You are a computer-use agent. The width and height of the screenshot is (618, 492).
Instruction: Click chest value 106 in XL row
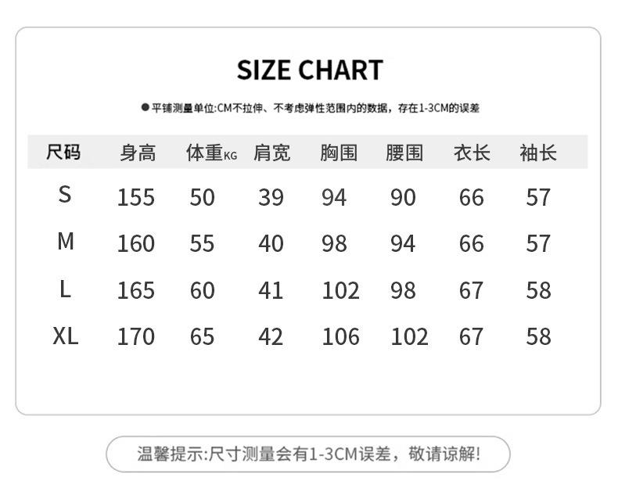(x=340, y=337)
